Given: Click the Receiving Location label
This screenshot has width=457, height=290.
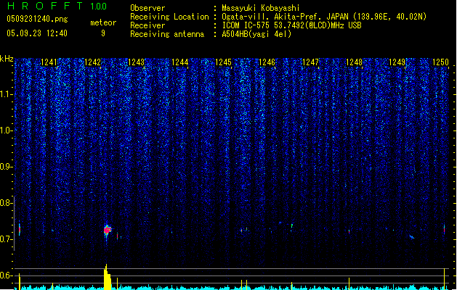Looking at the screenshot, I should coord(169,17).
